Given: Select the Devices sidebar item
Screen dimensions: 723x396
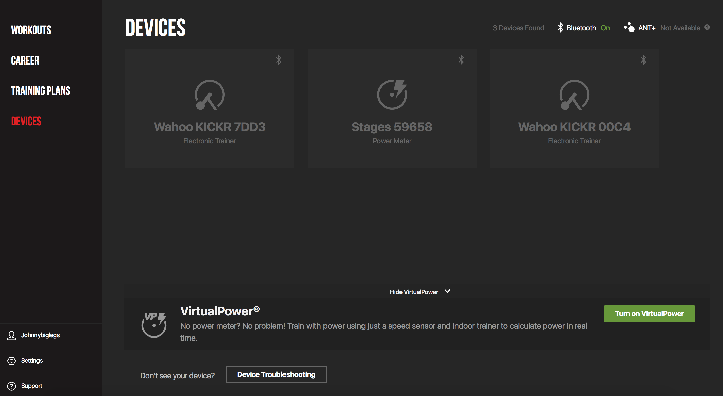Looking at the screenshot, I should 26,121.
